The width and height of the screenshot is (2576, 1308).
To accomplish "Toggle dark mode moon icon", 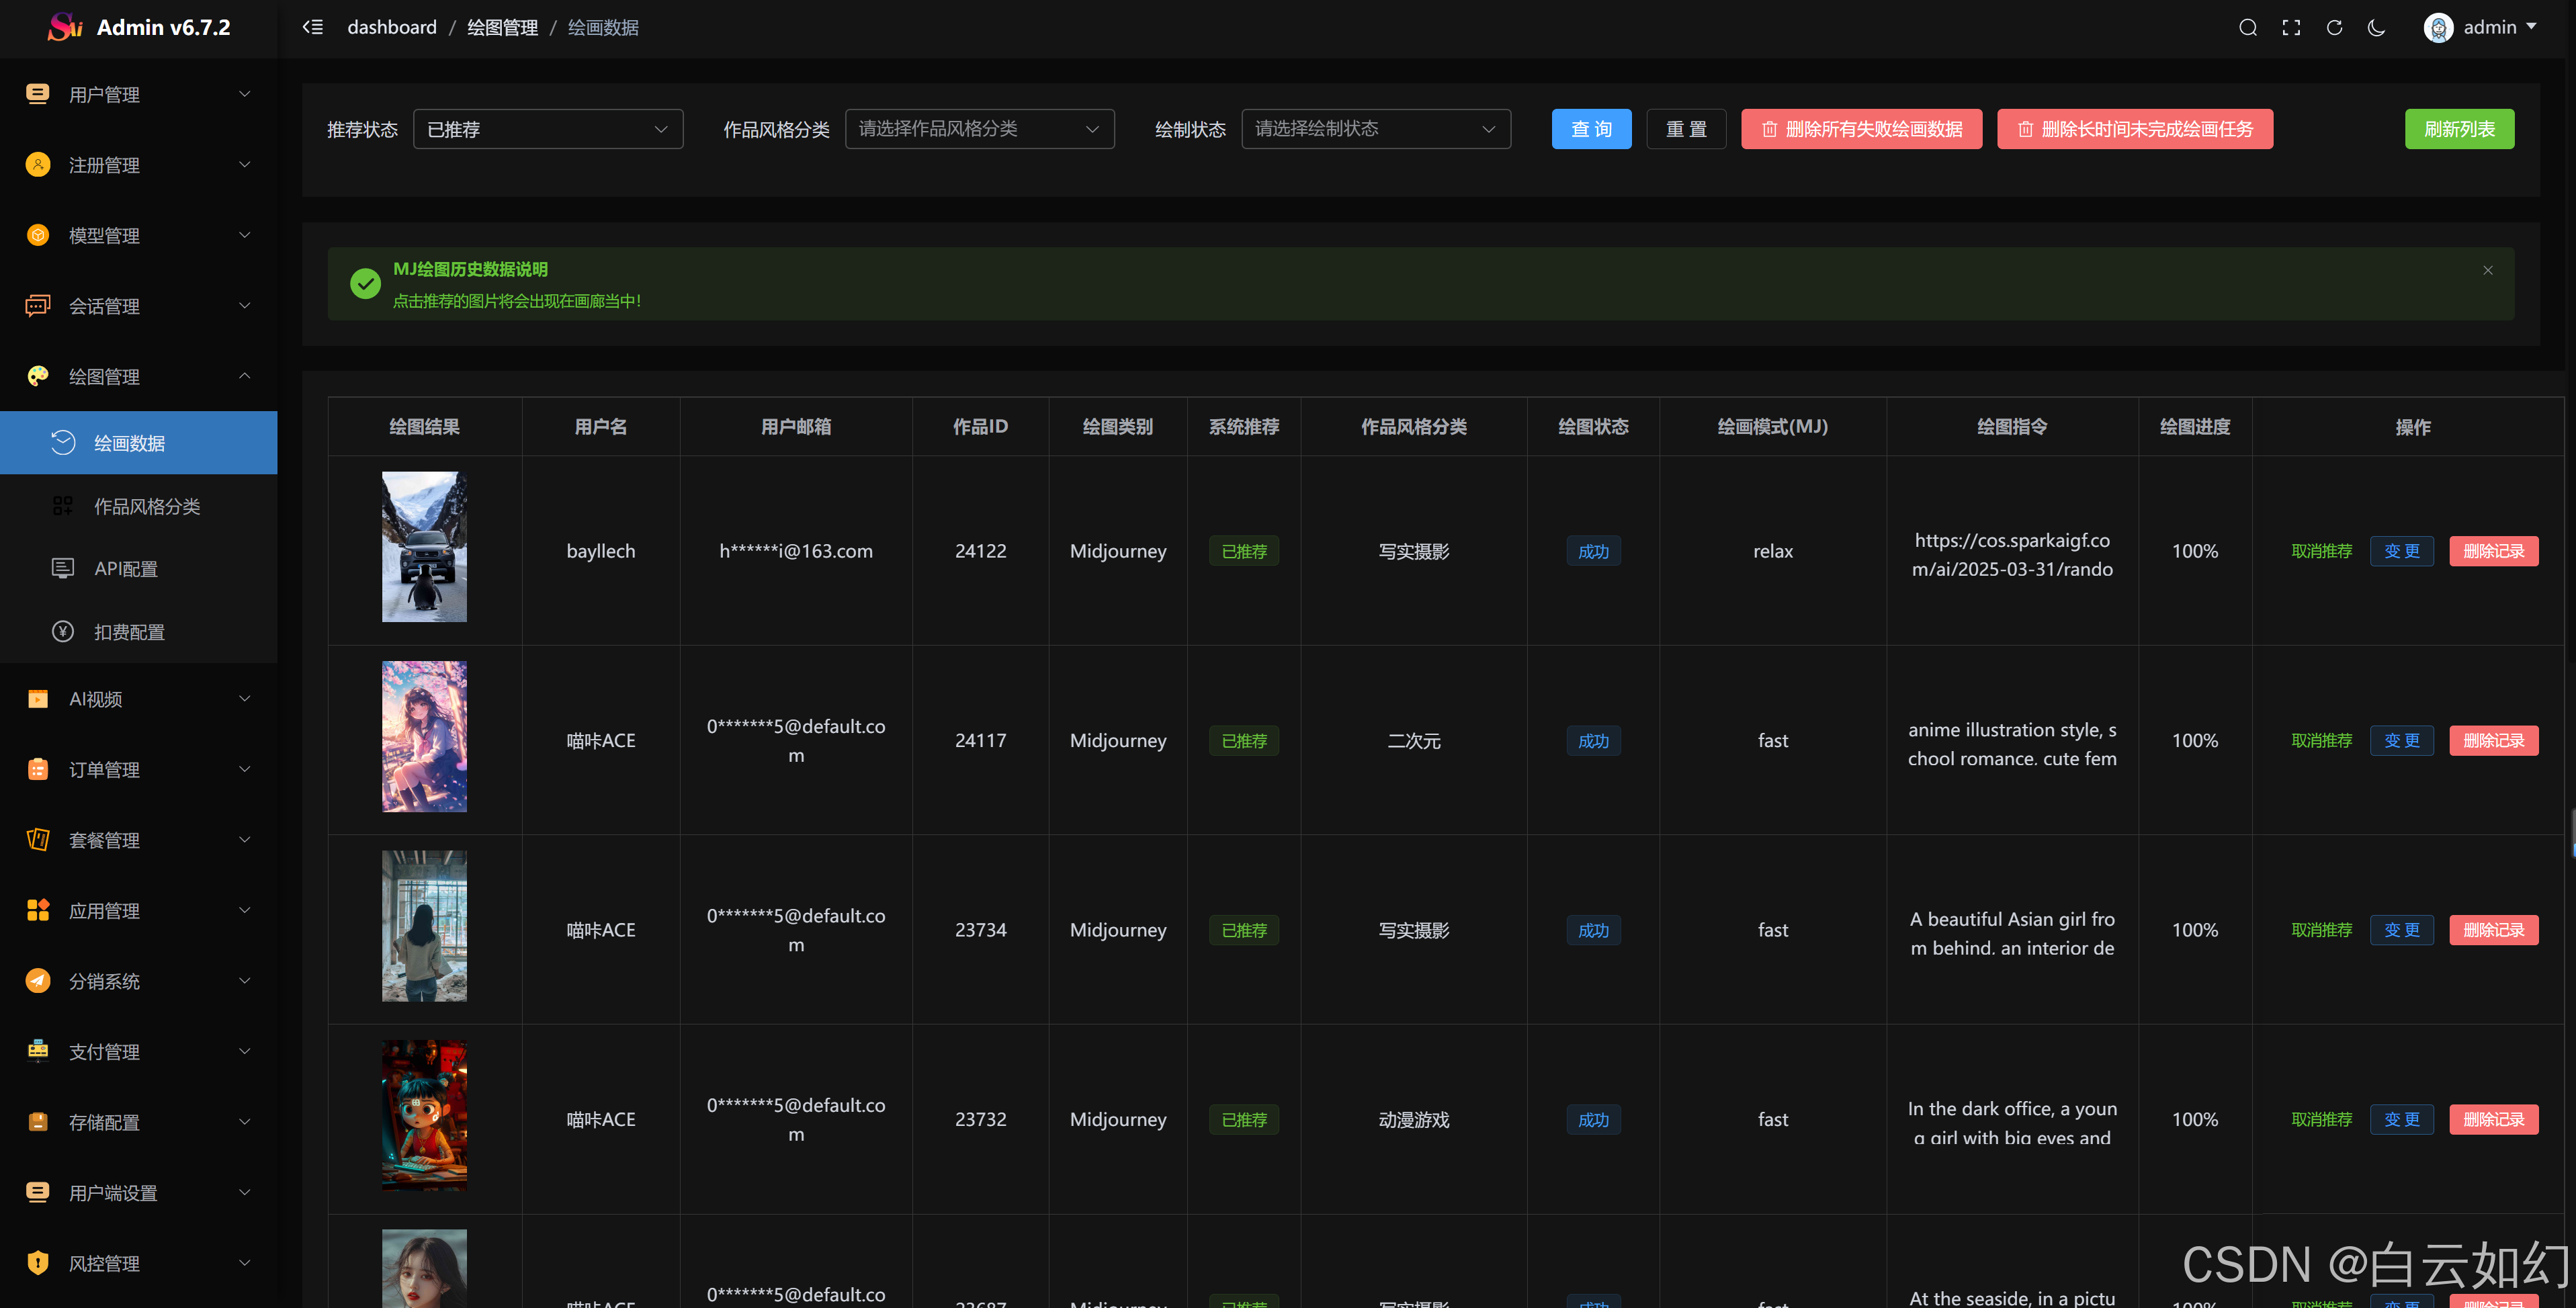I will point(2377,27).
